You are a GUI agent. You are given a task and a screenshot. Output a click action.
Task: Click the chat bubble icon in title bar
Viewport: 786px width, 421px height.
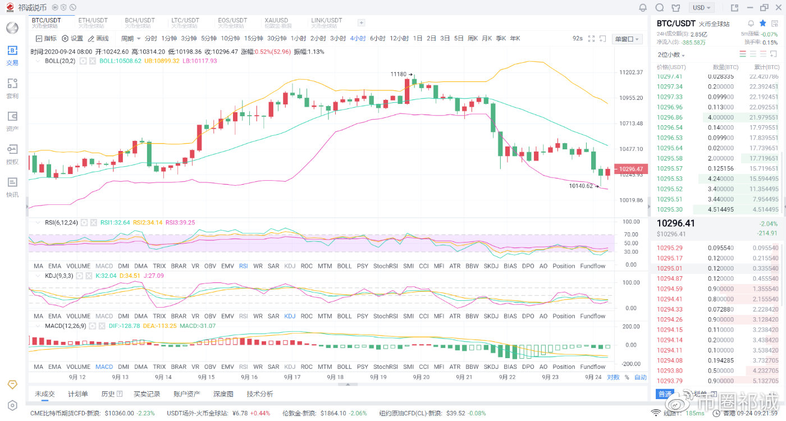click(x=660, y=8)
